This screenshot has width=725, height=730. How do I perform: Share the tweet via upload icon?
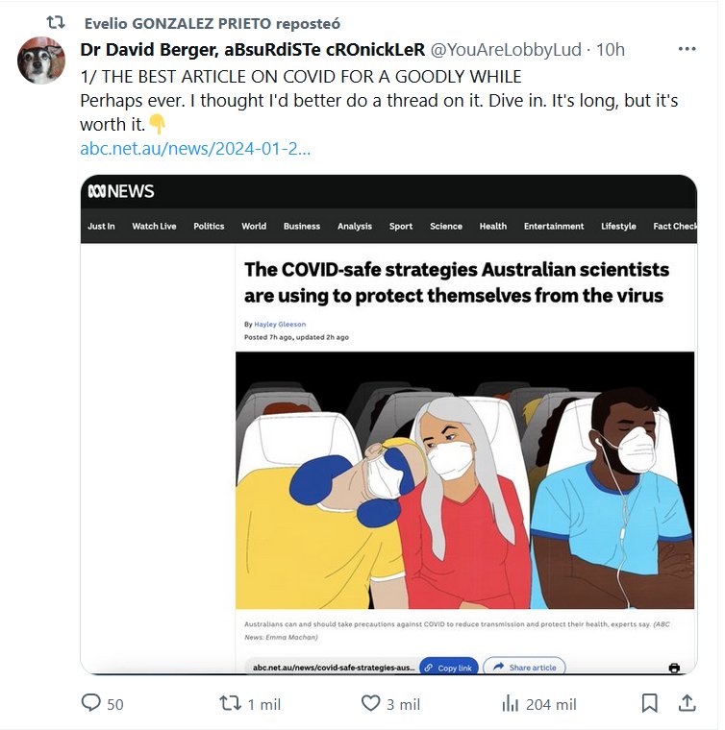687,704
